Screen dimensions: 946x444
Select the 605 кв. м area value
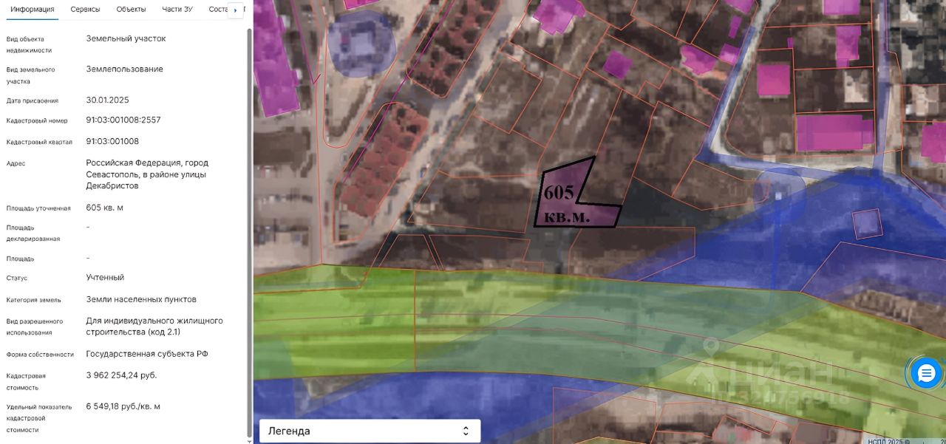pos(104,208)
